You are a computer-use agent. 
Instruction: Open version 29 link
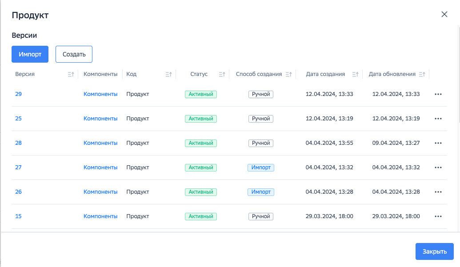18,94
